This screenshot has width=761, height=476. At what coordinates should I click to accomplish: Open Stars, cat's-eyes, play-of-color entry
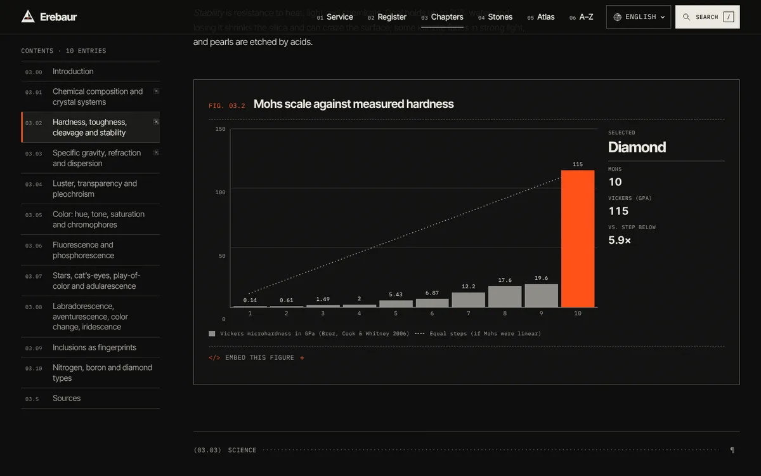[90, 281]
